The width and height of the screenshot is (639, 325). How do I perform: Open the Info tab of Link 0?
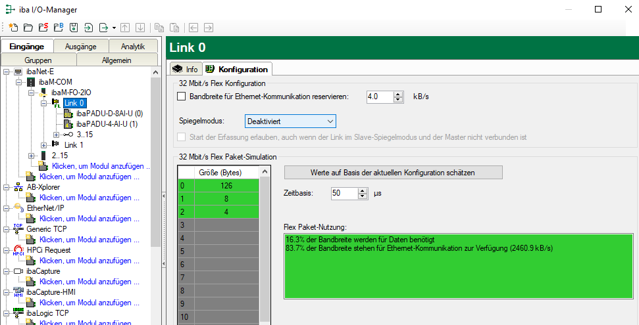pyautogui.click(x=186, y=70)
